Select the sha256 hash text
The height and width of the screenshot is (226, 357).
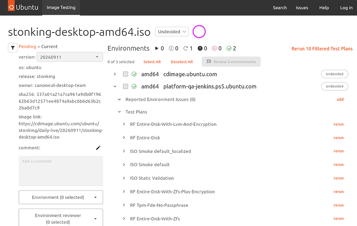click(x=60, y=101)
